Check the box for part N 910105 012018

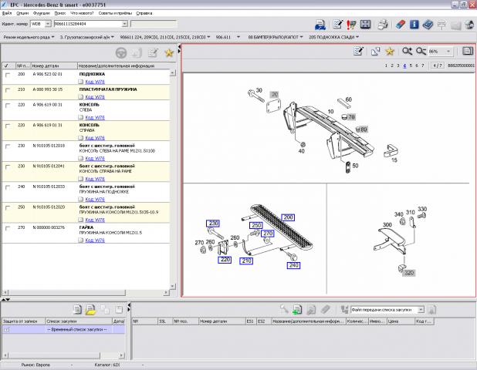pos(8,146)
